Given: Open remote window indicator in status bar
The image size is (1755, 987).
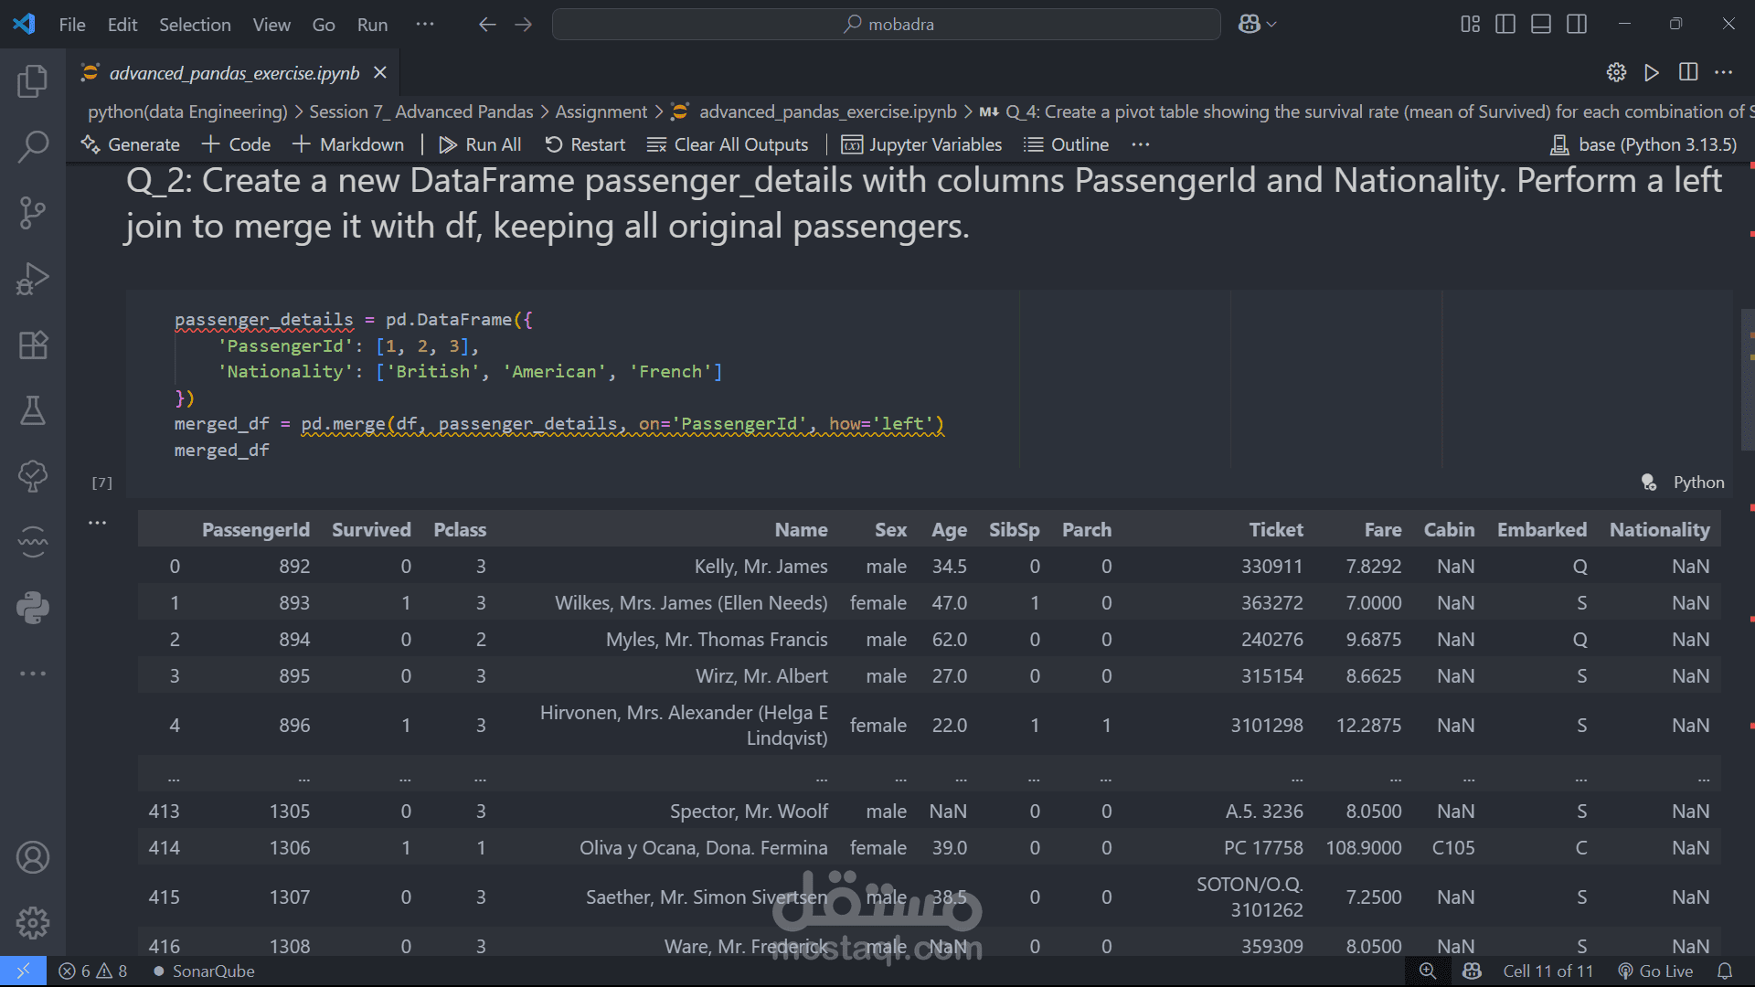Looking at the screenshot, I should coord(23,971).
